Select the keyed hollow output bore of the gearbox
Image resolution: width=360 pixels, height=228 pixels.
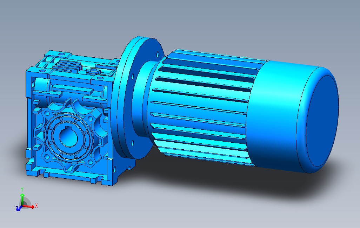click(68, 136)
